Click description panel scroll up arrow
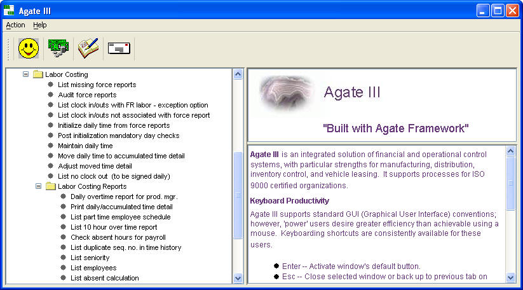 [x=511, y=151]
